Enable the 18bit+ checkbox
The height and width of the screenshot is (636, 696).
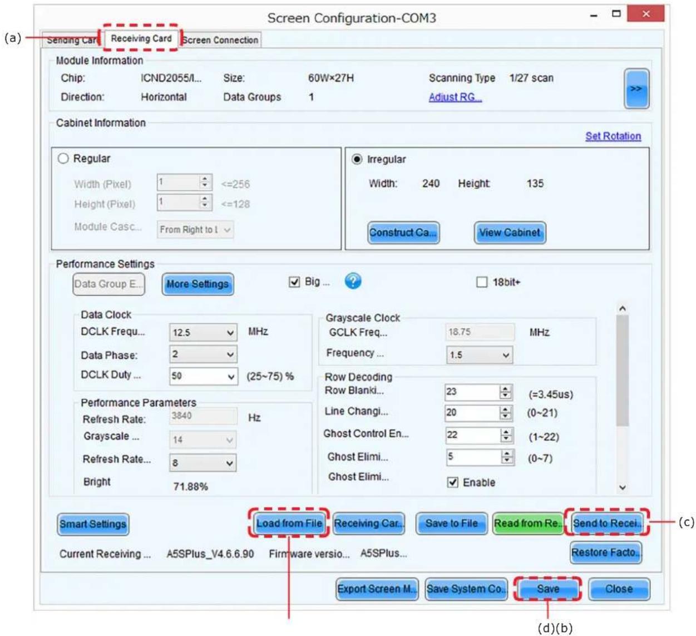(482, 282)
